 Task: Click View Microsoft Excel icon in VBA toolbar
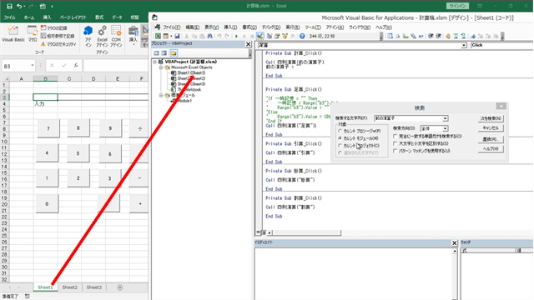pos(158,36)
